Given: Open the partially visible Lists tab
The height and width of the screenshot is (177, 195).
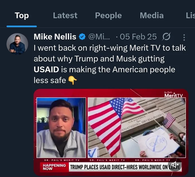Looking at the screenshot, I should click(190, 15).
